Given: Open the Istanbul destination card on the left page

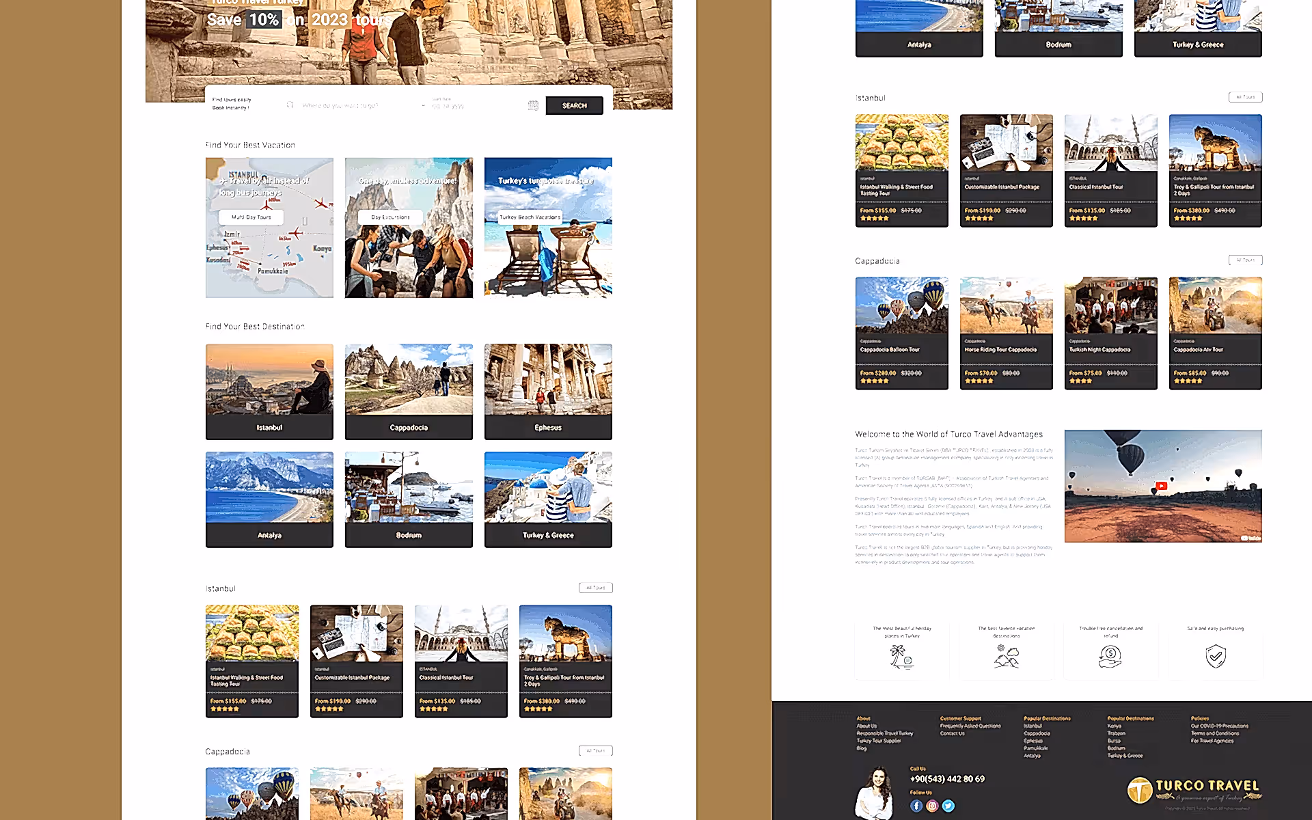Looking at the screenshot, I should 269,392.
